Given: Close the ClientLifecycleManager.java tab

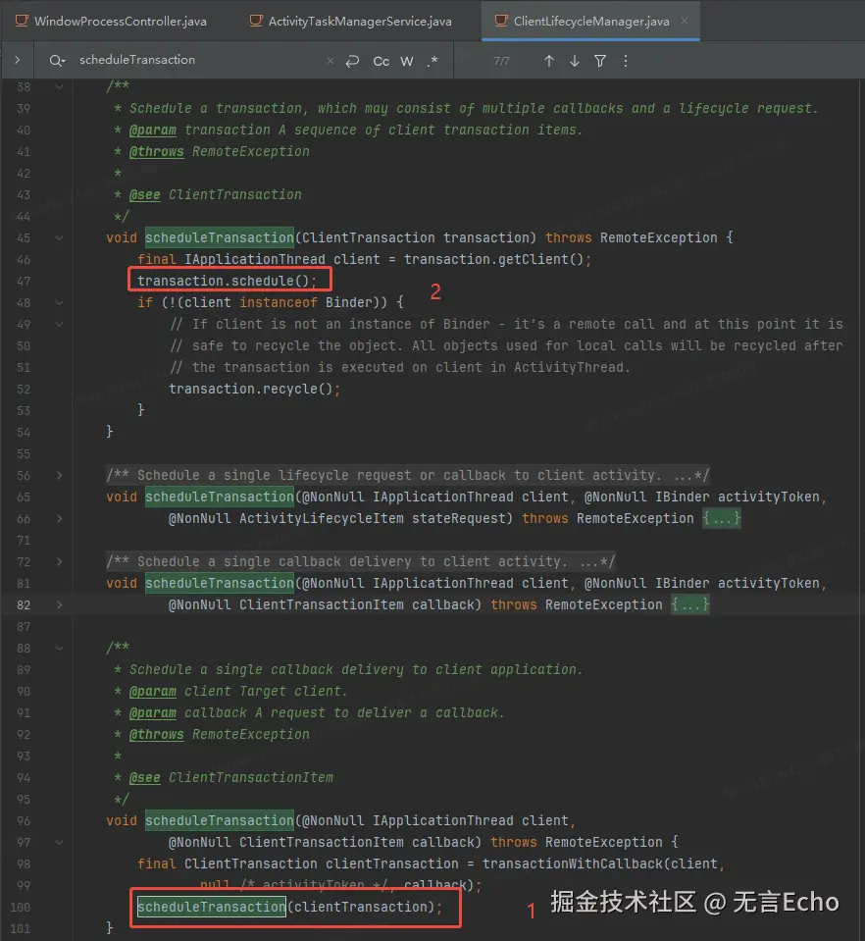Looking at the screenshot, I should click(684, 21).
